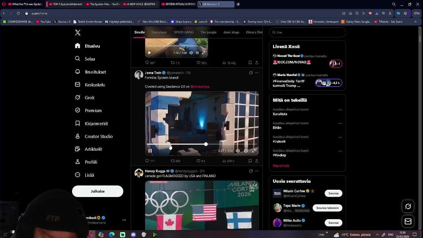Reply to the Joma Tech post
The width and height of the screenshot is (423, 238).
(x=150, y=161)
